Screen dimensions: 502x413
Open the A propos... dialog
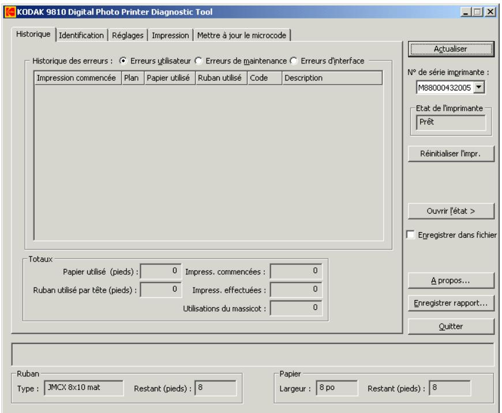pos(451,281)
